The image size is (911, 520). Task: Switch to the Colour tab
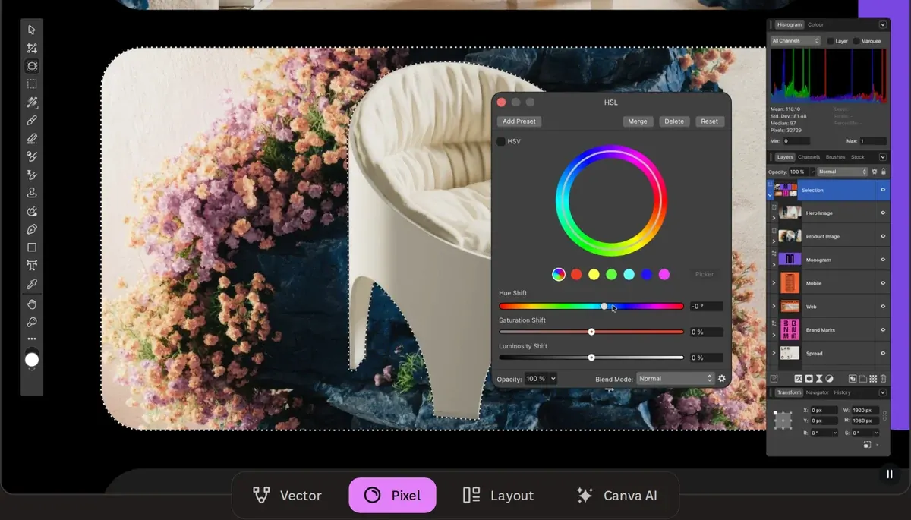pyautogui.click(x=815, y=24)
